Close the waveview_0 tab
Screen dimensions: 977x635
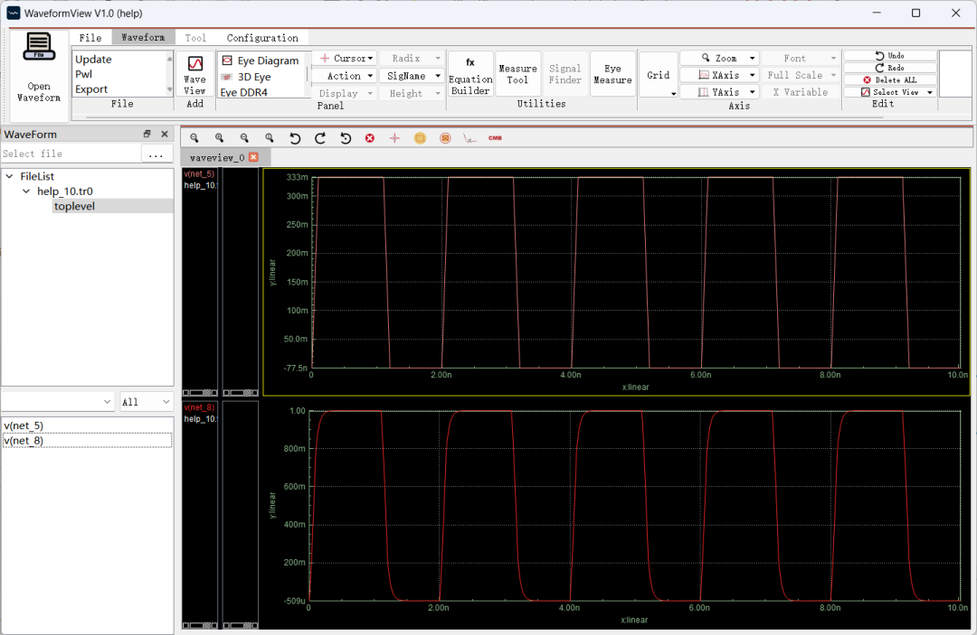coord(253,157)
